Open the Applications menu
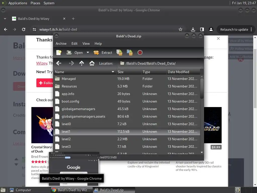 click(x=18, y=3)
